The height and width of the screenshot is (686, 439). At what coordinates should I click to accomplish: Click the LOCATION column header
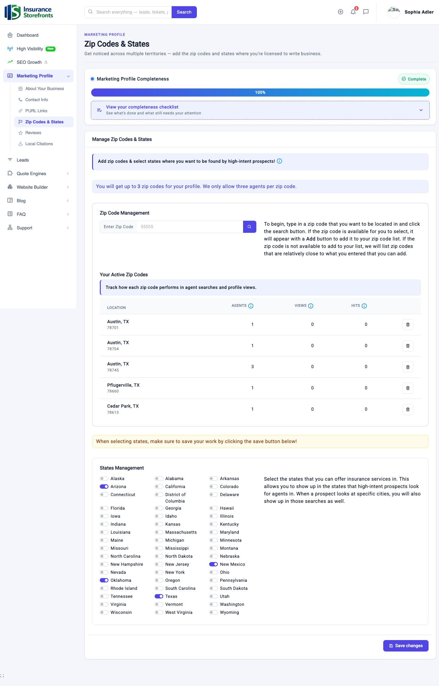(x=116, y=308)
